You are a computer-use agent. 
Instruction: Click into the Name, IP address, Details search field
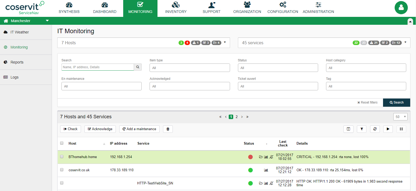98,67
